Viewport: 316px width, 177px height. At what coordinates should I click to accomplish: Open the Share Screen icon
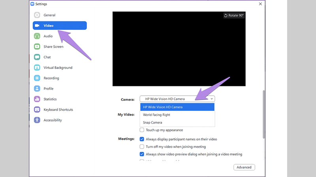pyautogui.click(x=37, y=46)
